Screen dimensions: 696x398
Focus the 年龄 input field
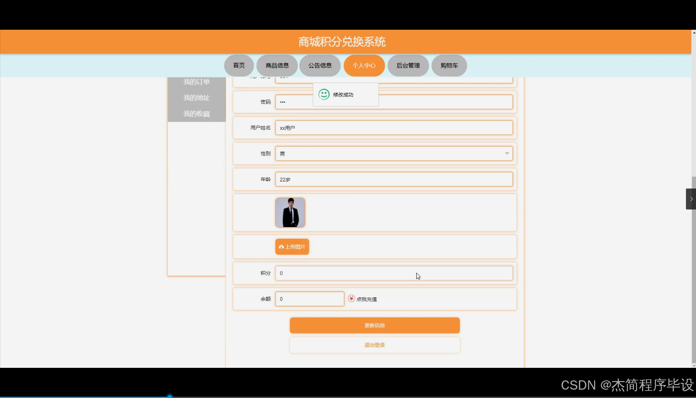[394, 179]
